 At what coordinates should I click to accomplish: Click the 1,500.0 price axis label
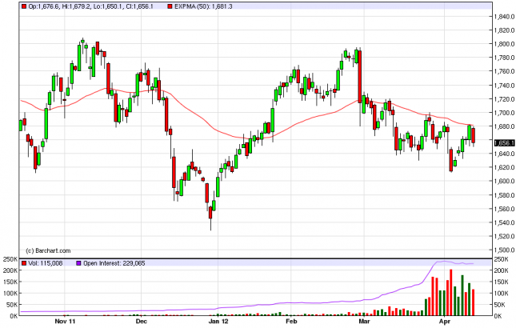coord(504,250)
